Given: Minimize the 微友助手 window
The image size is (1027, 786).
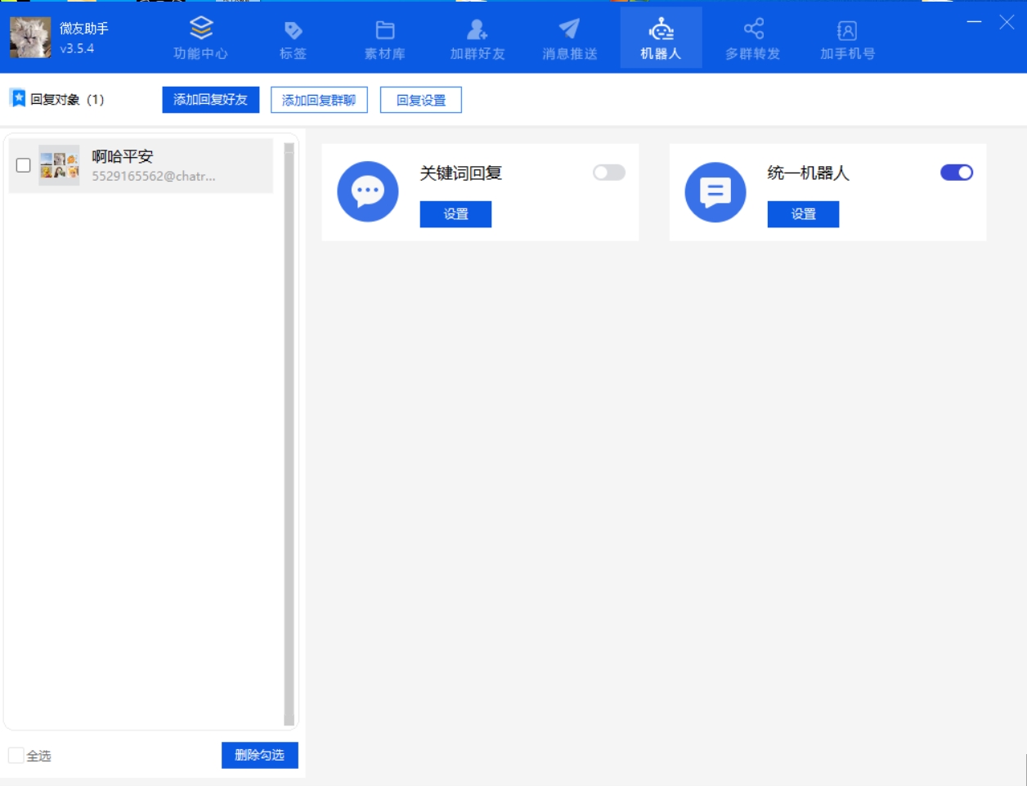Looking at the screenshot, I should 974,22.
